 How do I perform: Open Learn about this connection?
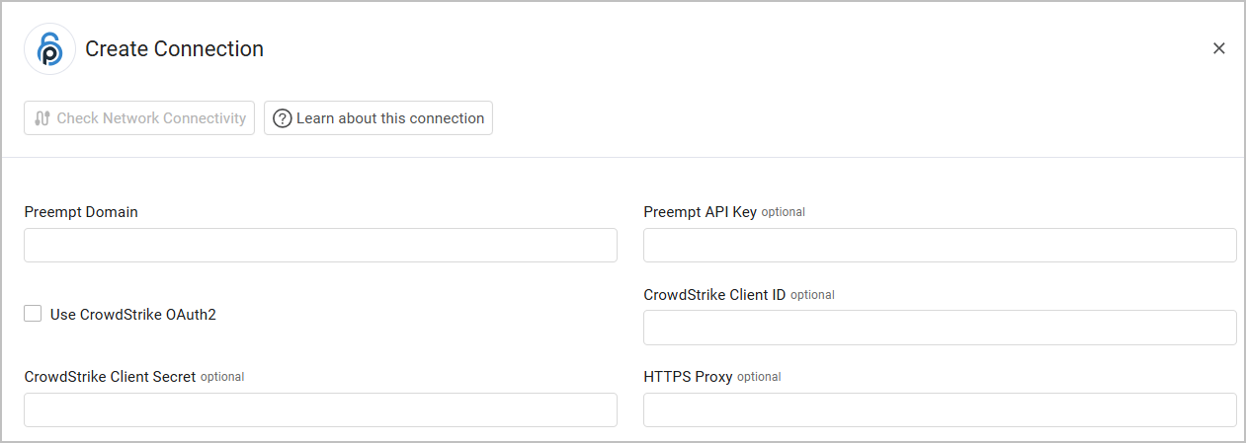[x=378, y=118]
